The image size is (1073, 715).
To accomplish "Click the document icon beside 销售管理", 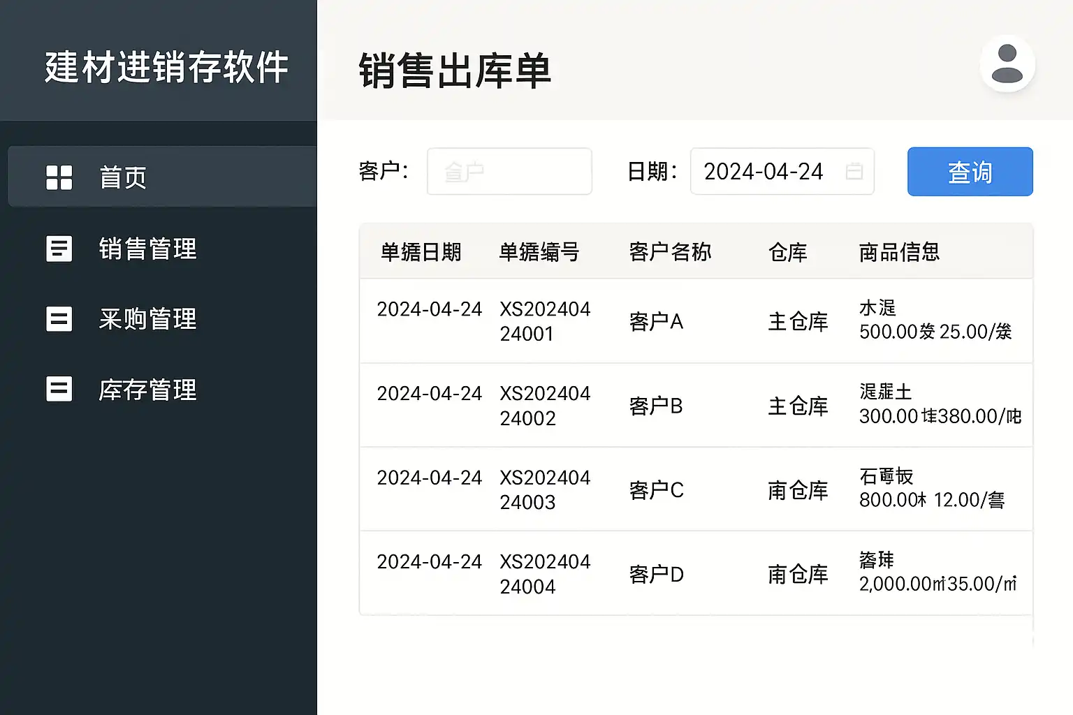I will pyautogui.click(x=59, y=249).
